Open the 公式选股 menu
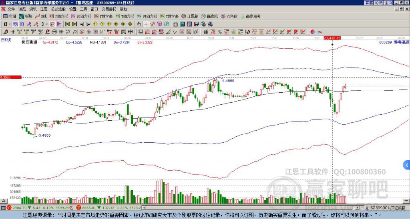This screenshot has height=219, width=410. (58, 9)
